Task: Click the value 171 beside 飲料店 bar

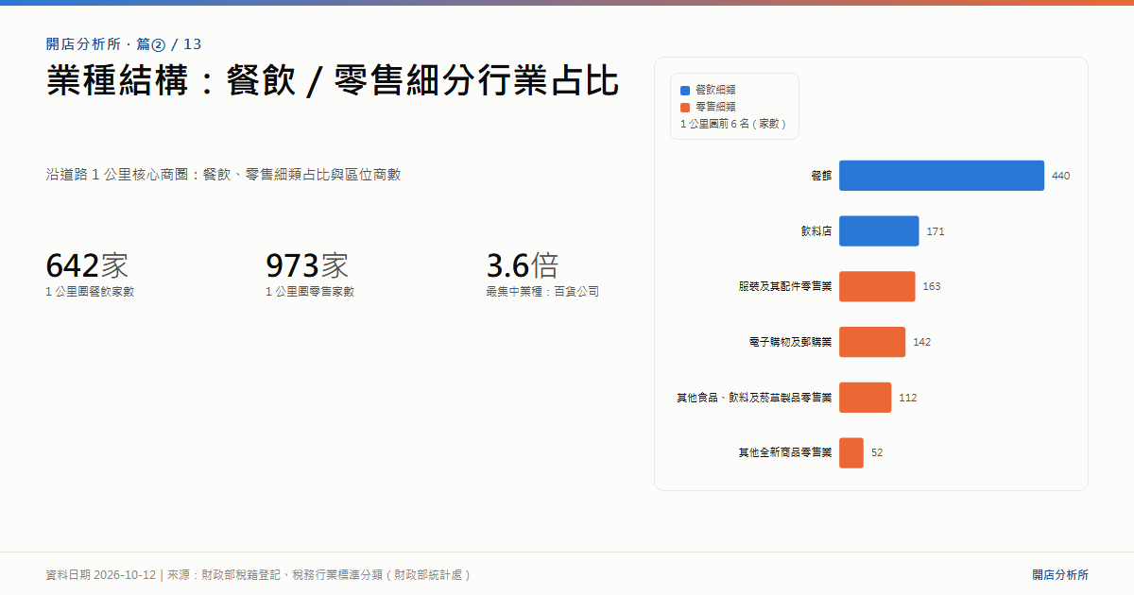Action: click(936, 231)
